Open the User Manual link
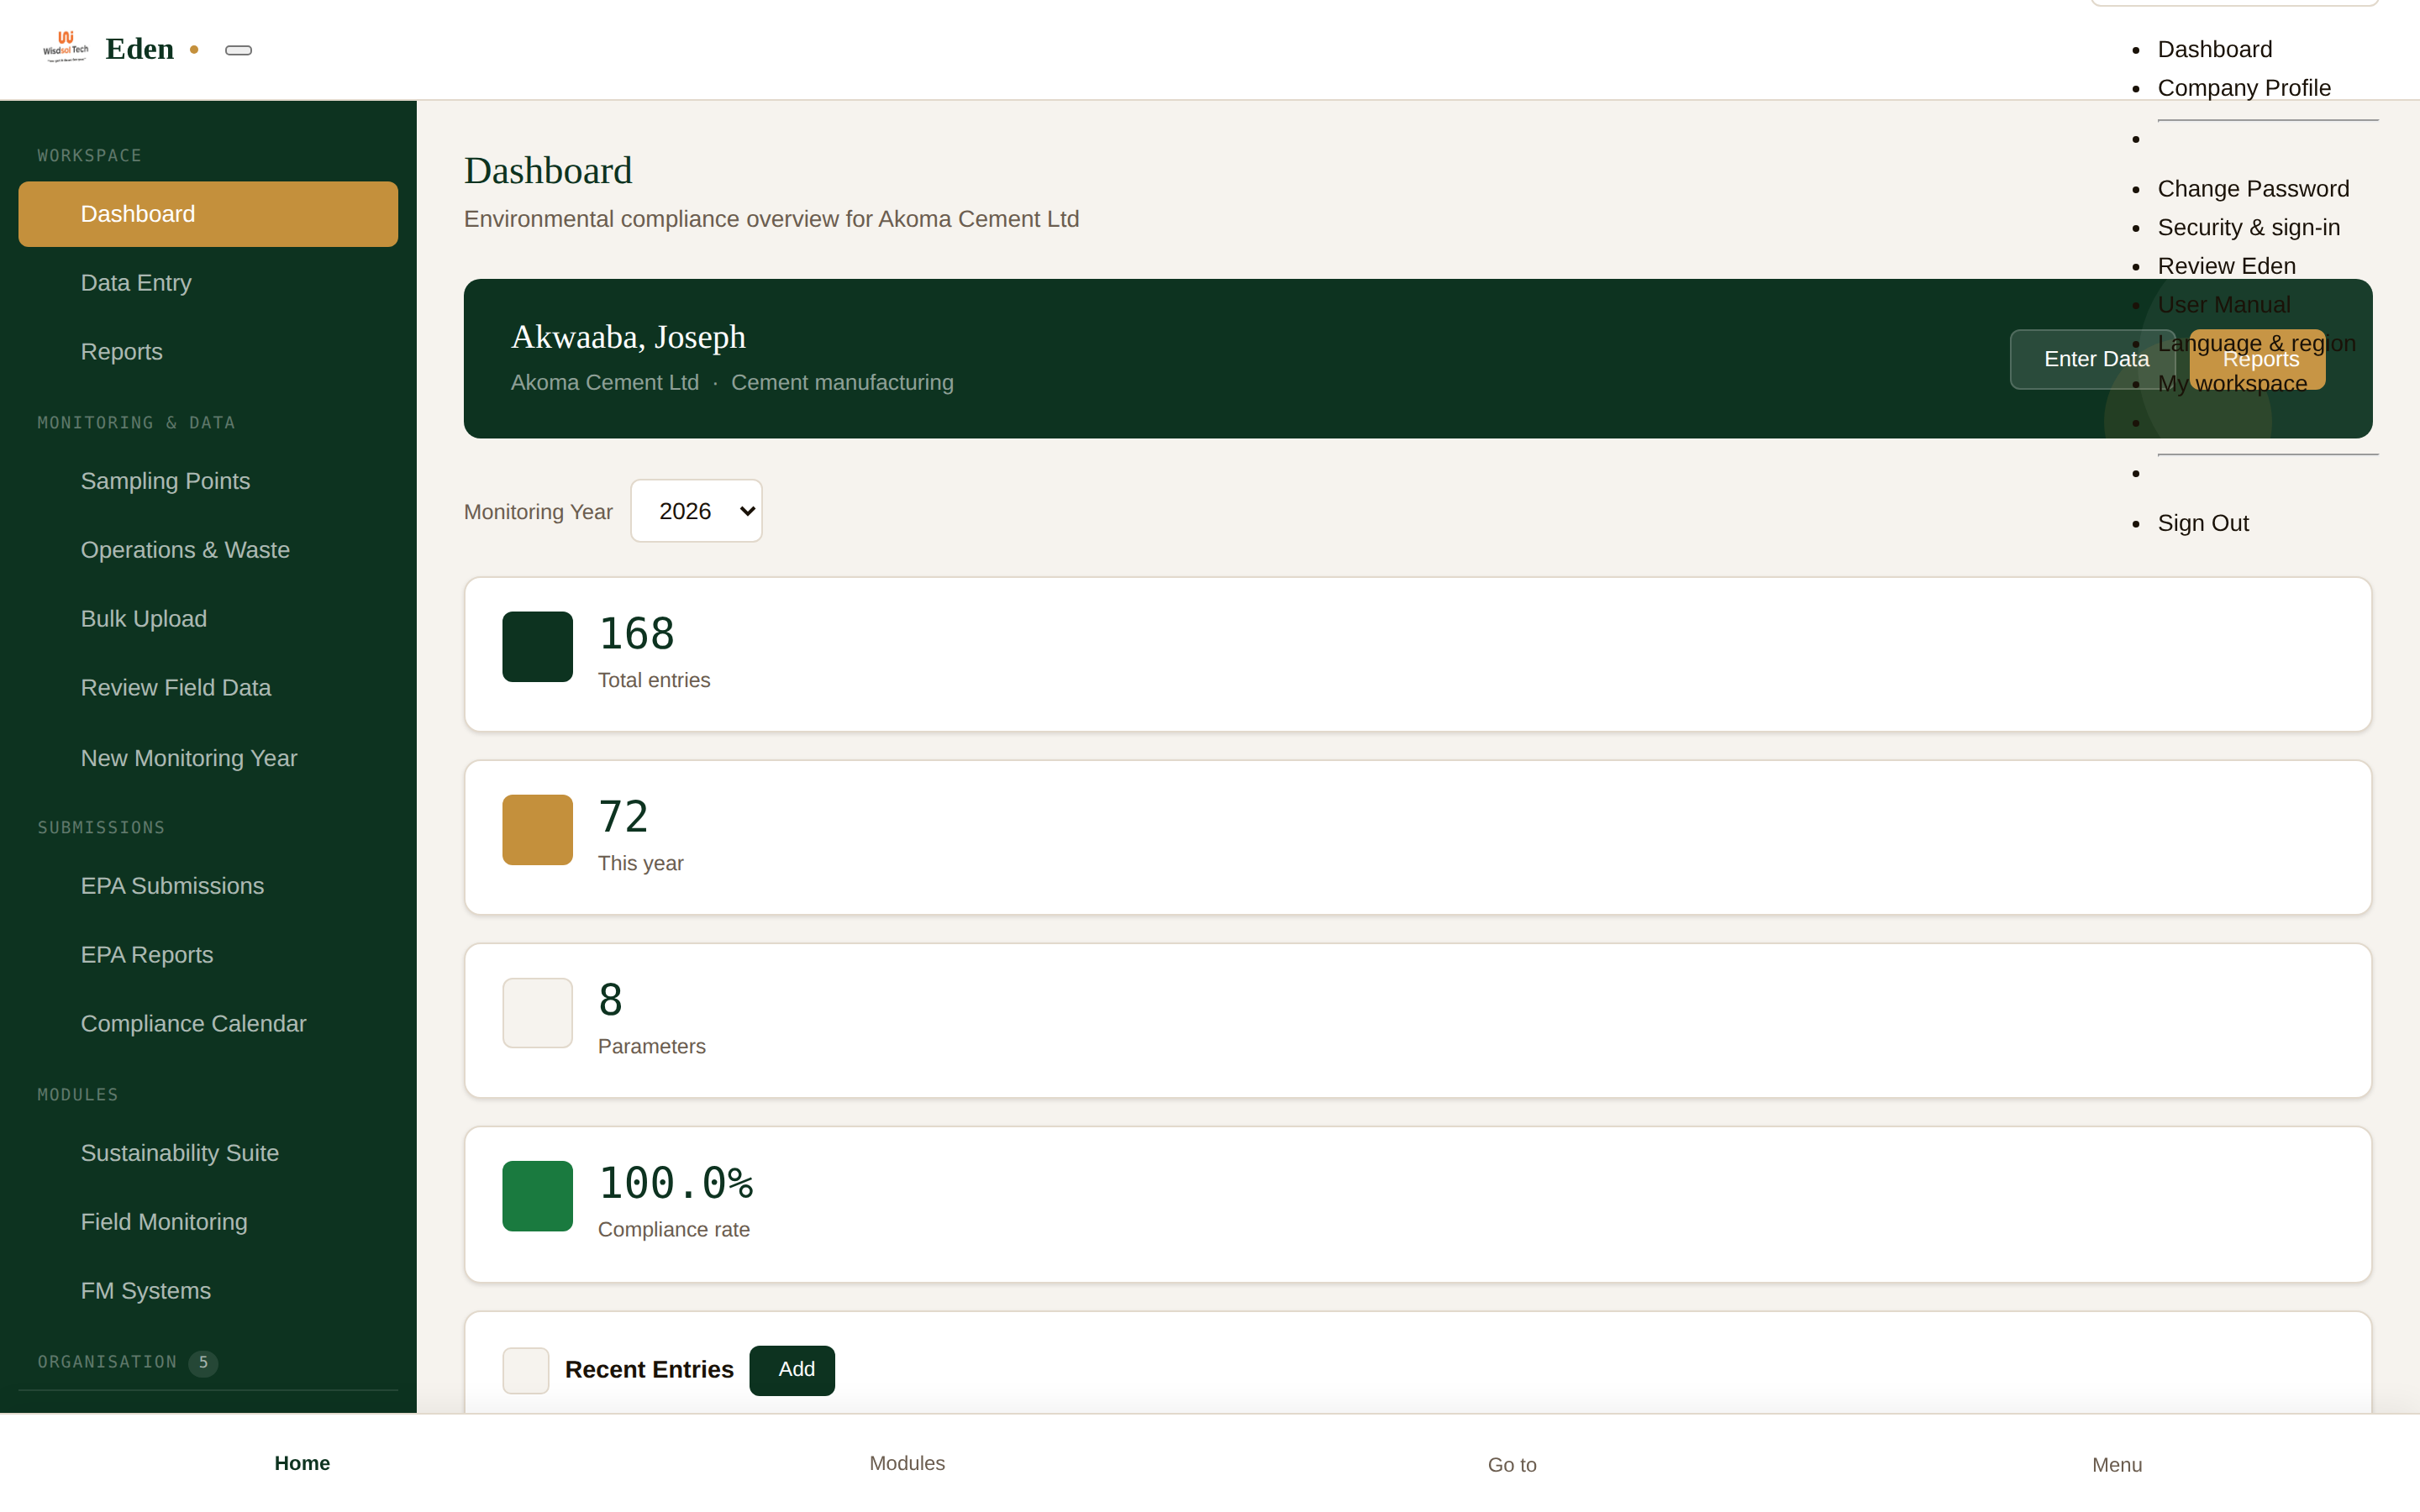 pos(2223,305)
